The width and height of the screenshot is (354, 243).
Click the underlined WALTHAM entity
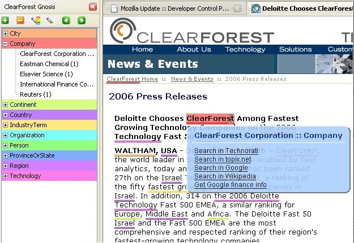(135, 151)
